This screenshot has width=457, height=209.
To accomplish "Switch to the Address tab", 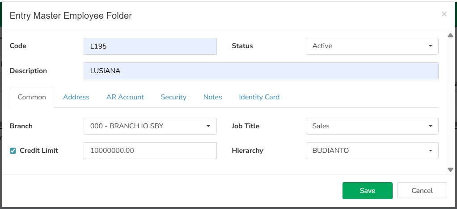I will click(76, 97).
